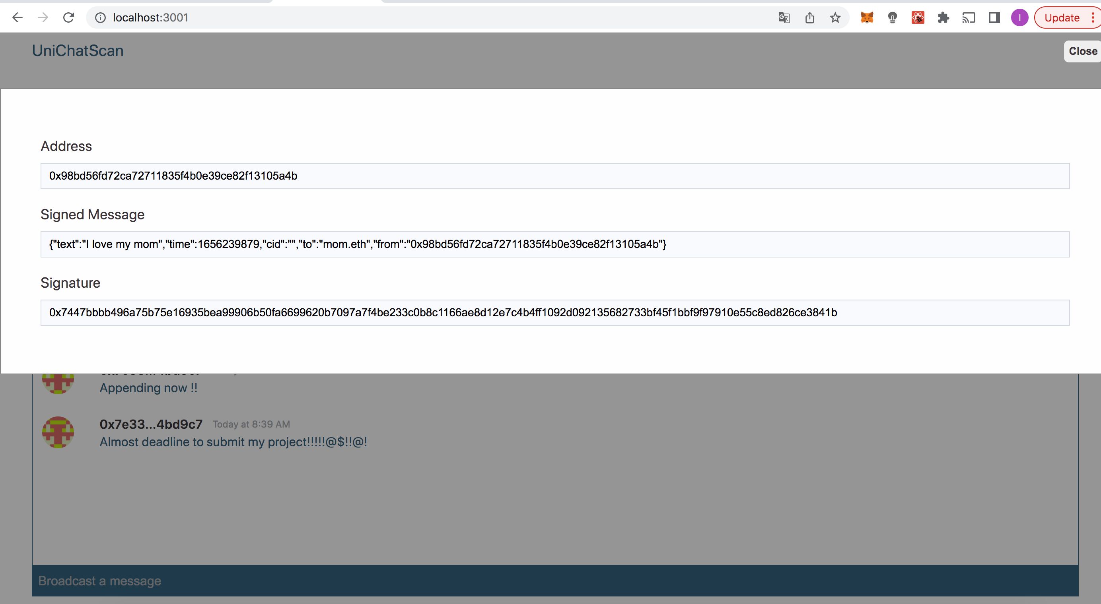Open MetaMask fox extension
Screen dimensions: 1101x604
click(x=867, y=17)
